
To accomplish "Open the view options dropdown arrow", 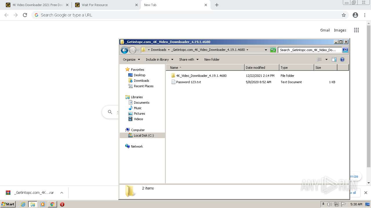I will pyautogui.click(x=326, y=60).
